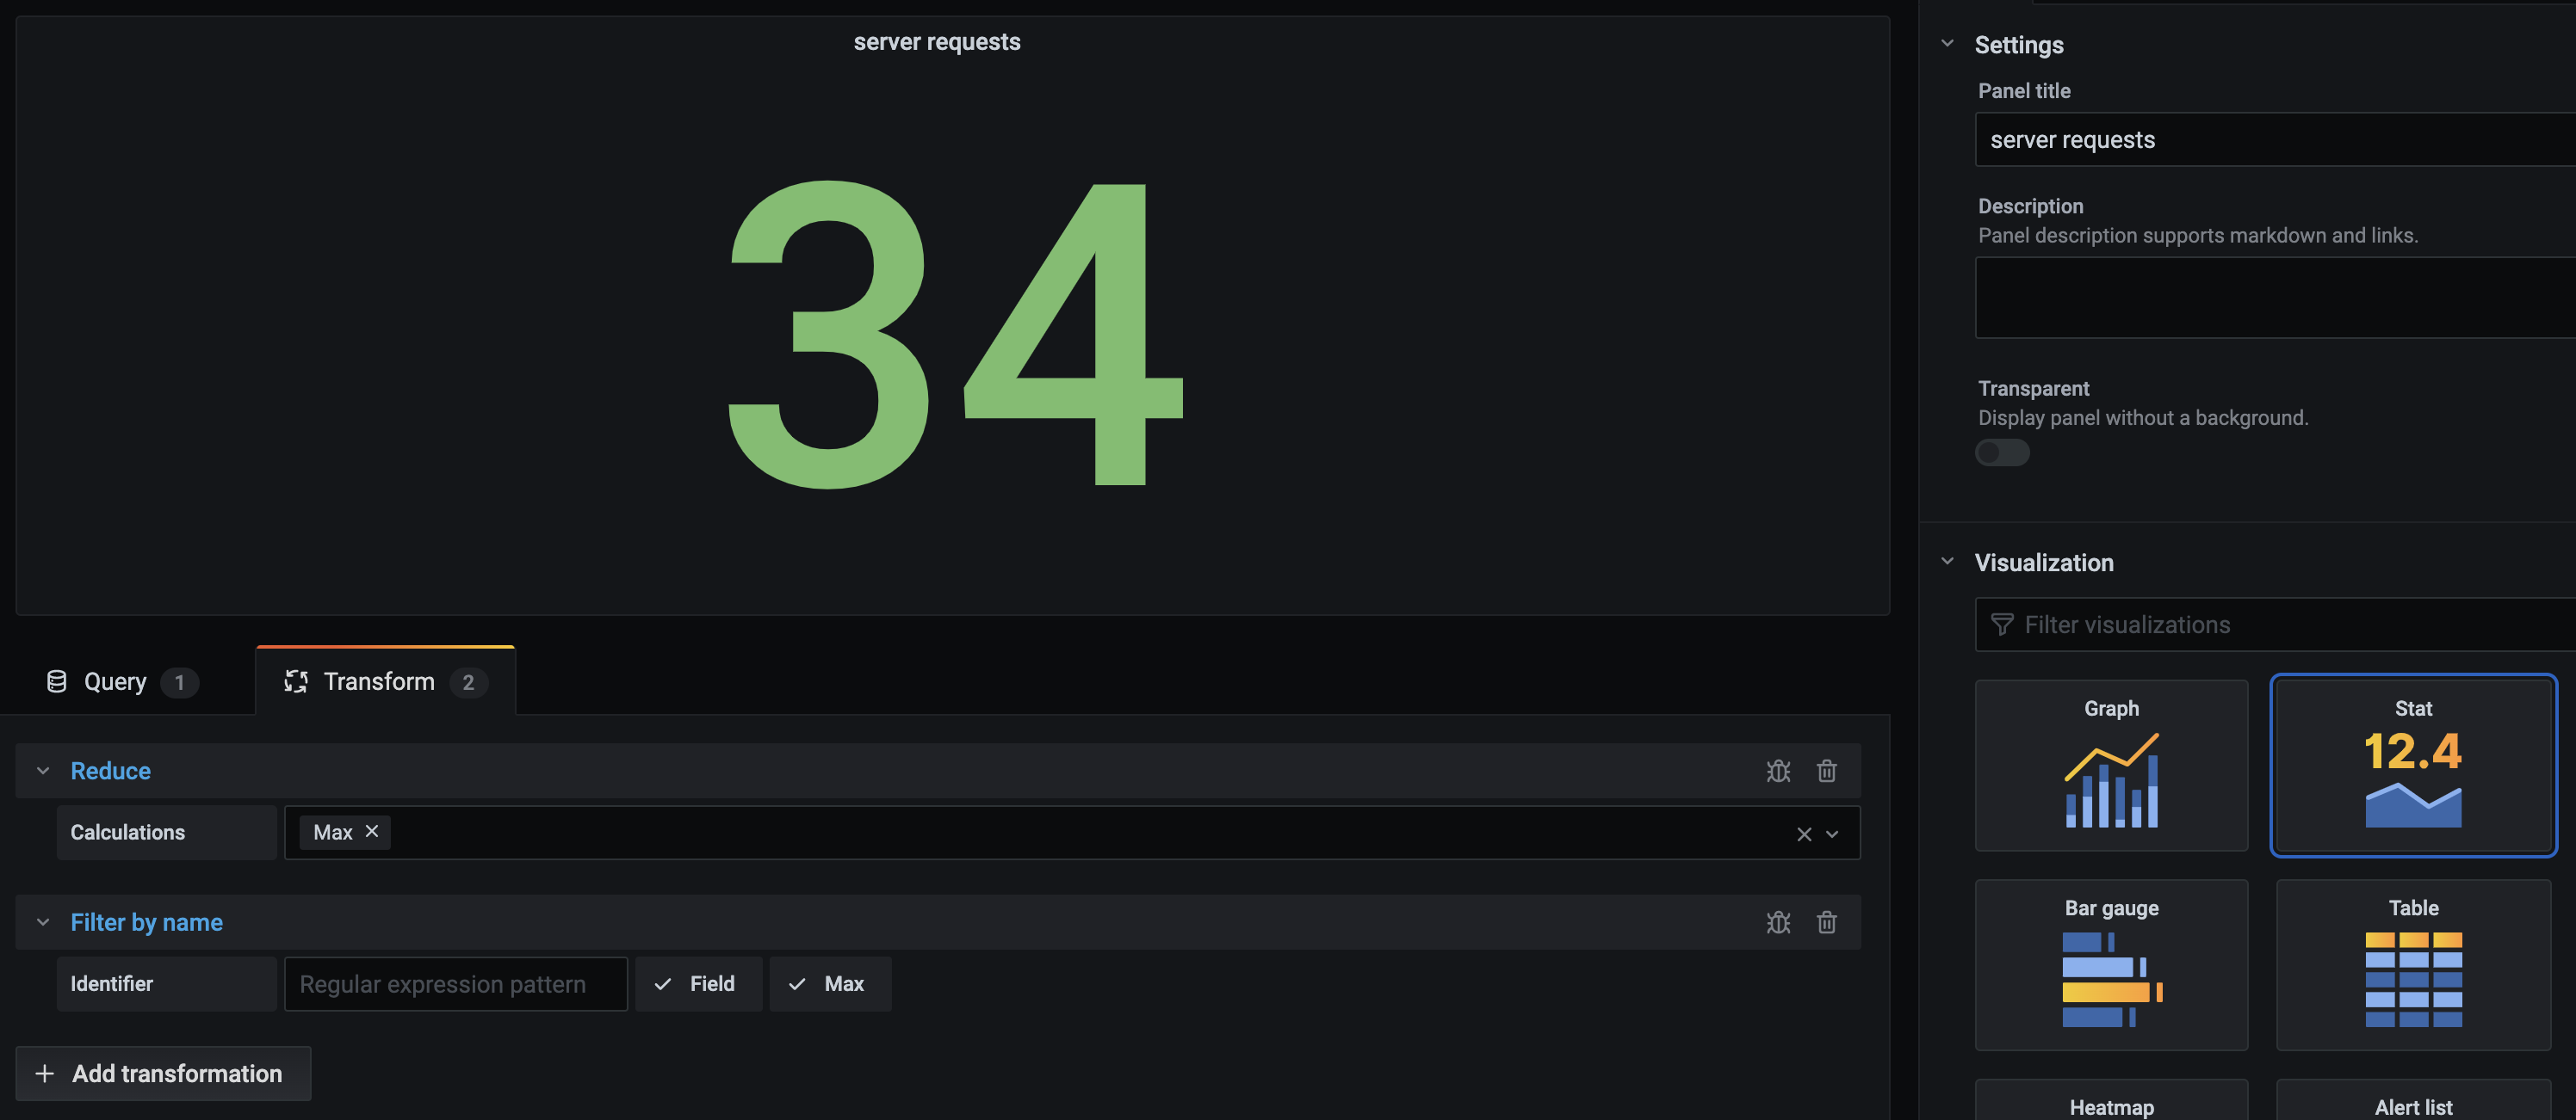Viewport: 2576px width, 1120px height.
Task: Delete Filter by name transformation via trash icon
Action: pyautogui.click(x=1826, y=922)
